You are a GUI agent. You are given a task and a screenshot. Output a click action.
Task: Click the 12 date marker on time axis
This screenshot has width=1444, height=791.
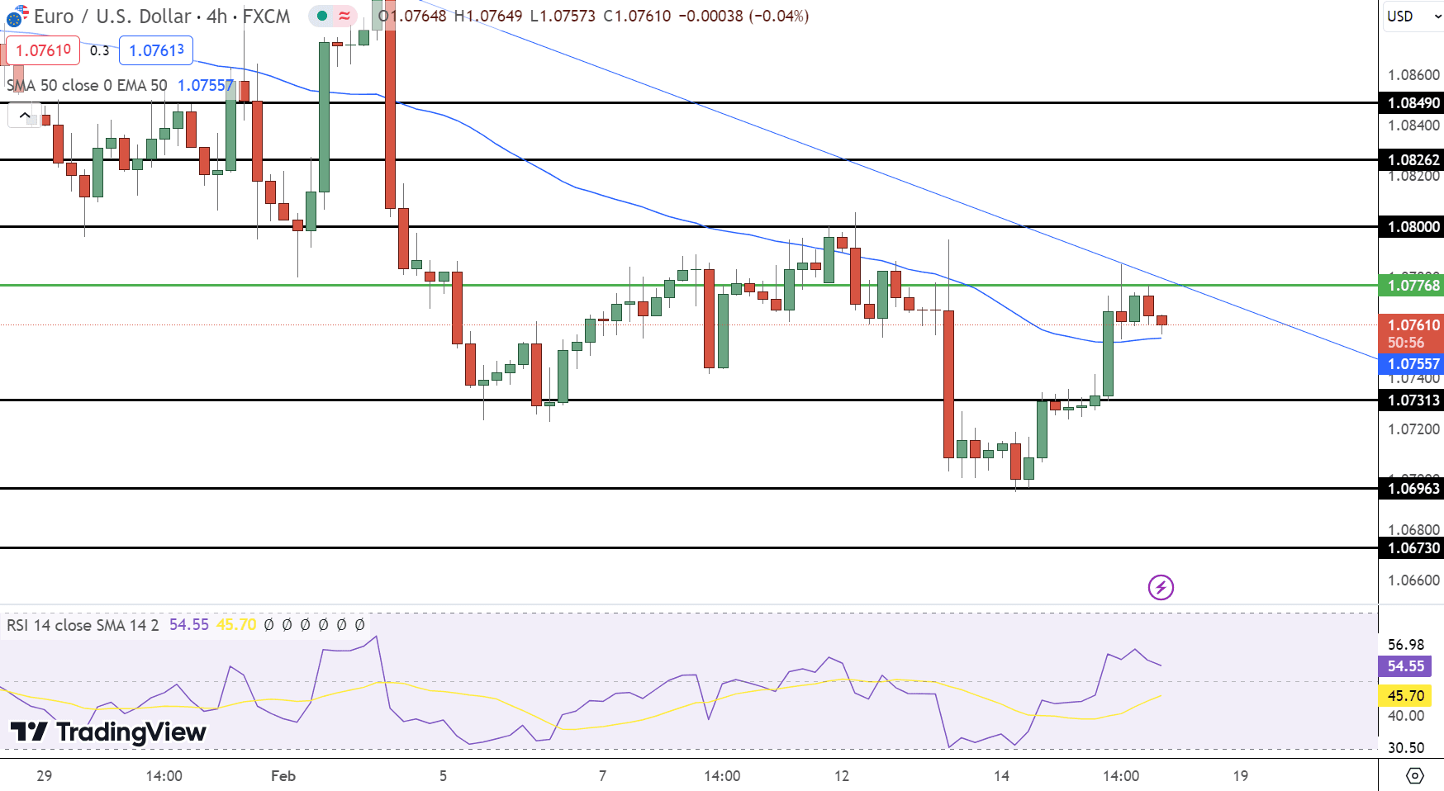[842, 775]
